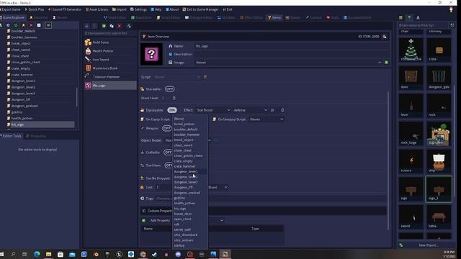Image resolution: width=461 pixels, height=259 pixels.
Task: Click the items keyword search field
Action: click(110, 33)
